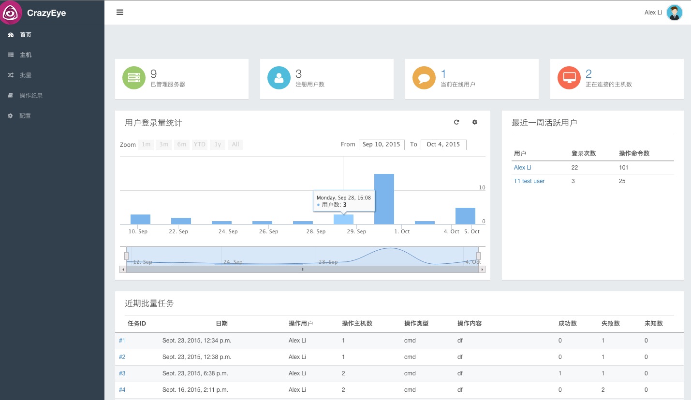
Task: Click the 失败数 column header
Action: click(x=610, y=324)
